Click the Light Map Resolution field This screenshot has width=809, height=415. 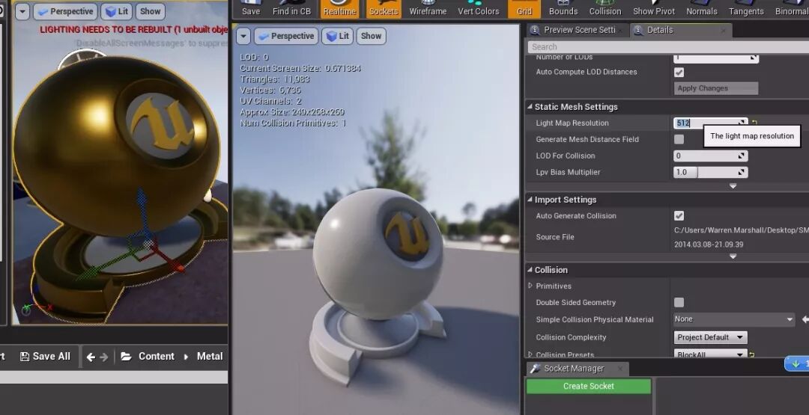(x=710, y=123)
